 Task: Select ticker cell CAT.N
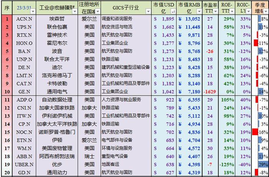24,83
